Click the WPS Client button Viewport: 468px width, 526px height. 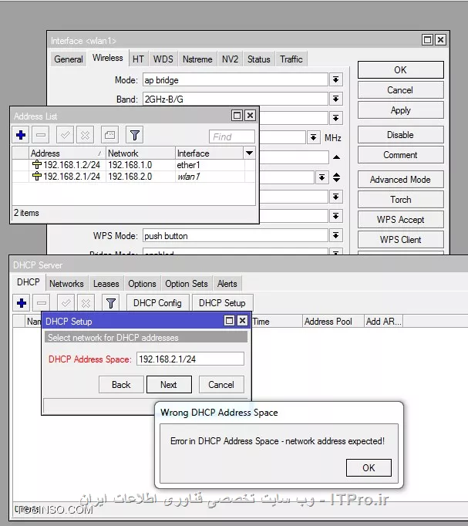401,240
